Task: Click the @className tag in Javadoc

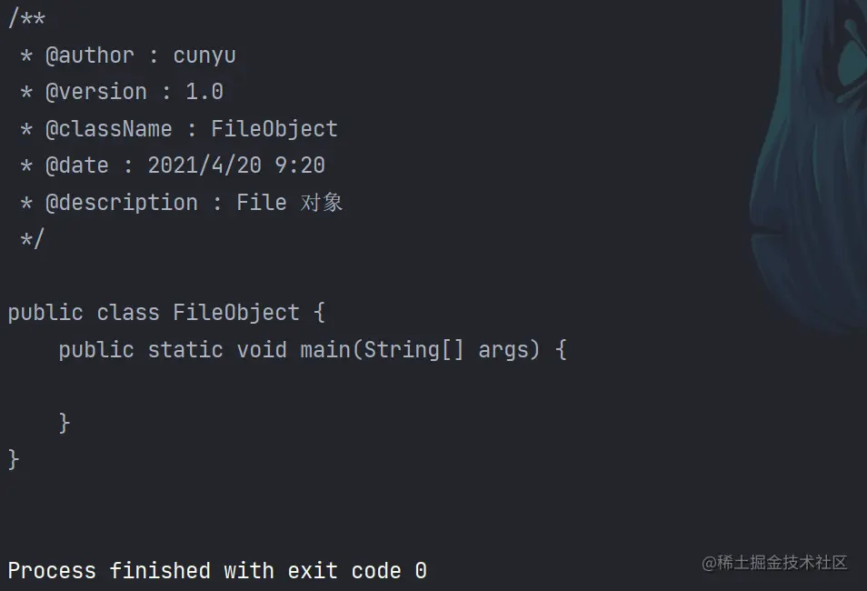Action: coord(108,129)
